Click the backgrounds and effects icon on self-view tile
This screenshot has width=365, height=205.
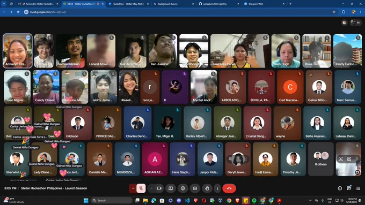click(x=349, y=159)
